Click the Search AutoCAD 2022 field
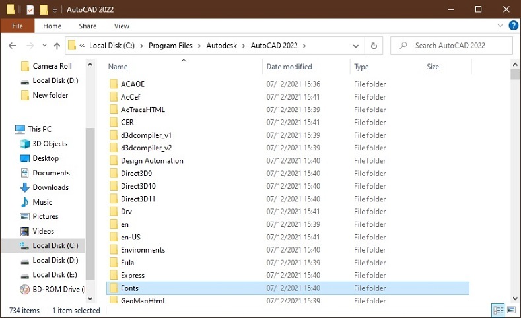 pos(452,46)
